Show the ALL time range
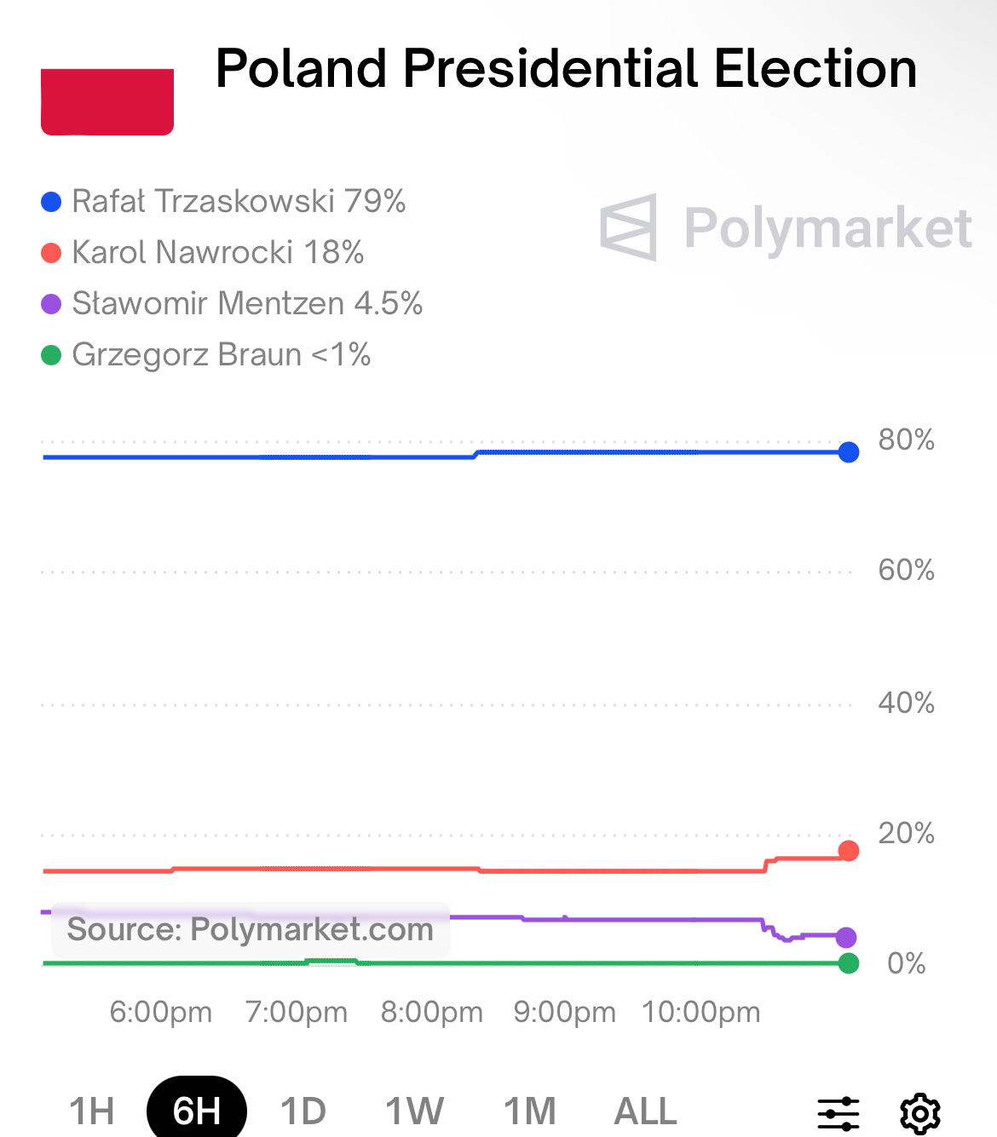Image resolution: width=997 pixels, height=1137 pixels. point(645,1111)
